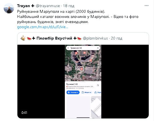Tap the share button in place card
Screen dimensions: 155x121
tap(98, 93)
